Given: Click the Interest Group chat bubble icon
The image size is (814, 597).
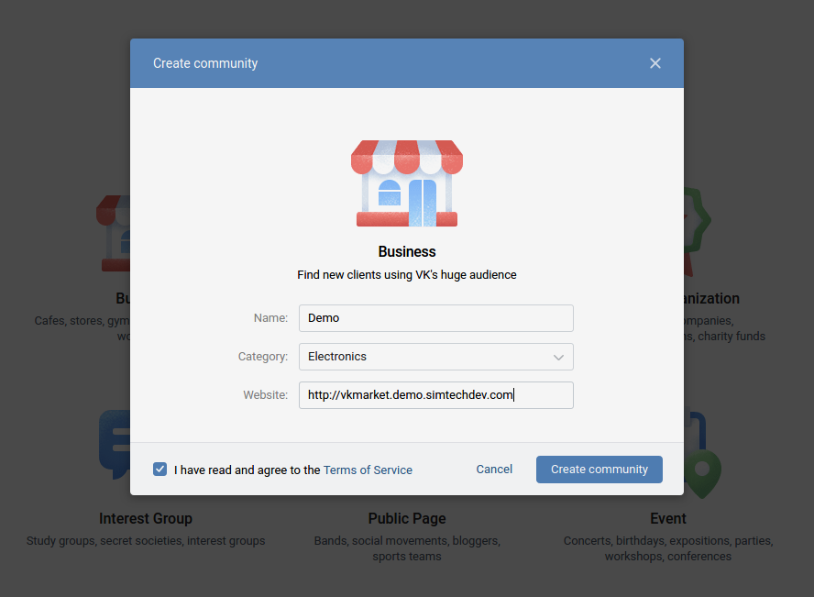Looking at the screenshot, I should pos(115,445).
